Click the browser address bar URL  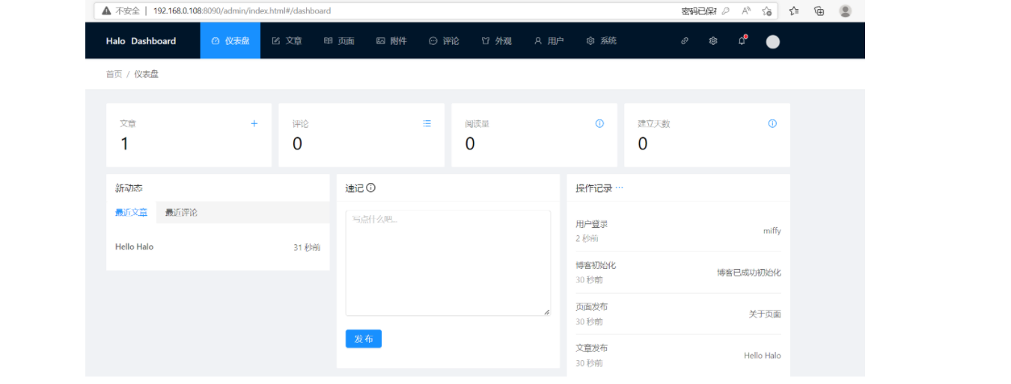242,11
